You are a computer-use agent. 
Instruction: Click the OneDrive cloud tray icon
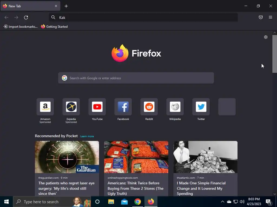pyautogui.click(x=229, y=202)
